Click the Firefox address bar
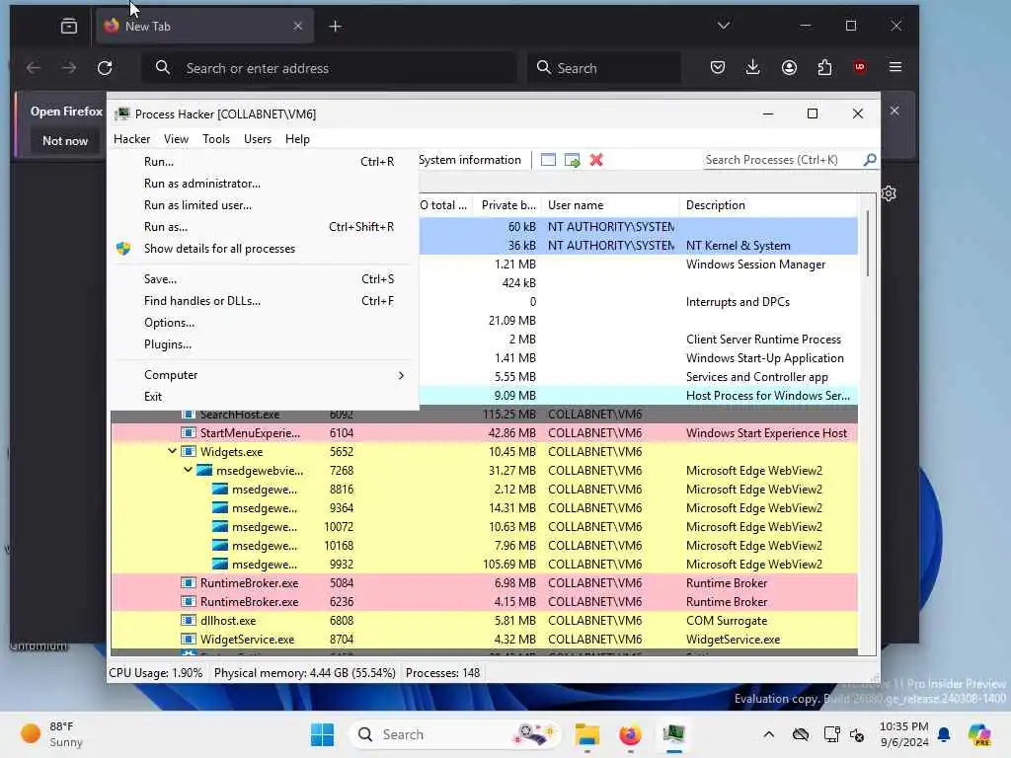 [329, 68]
